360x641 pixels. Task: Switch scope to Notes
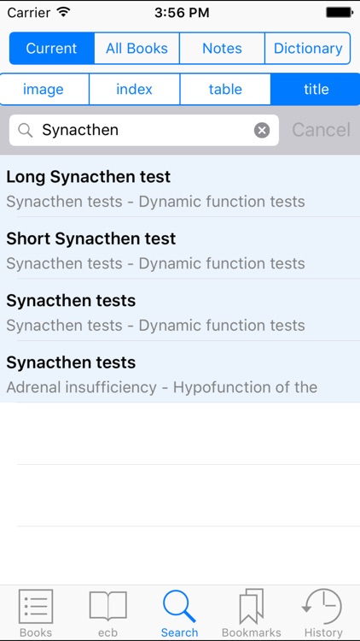(x=222, y=48)
